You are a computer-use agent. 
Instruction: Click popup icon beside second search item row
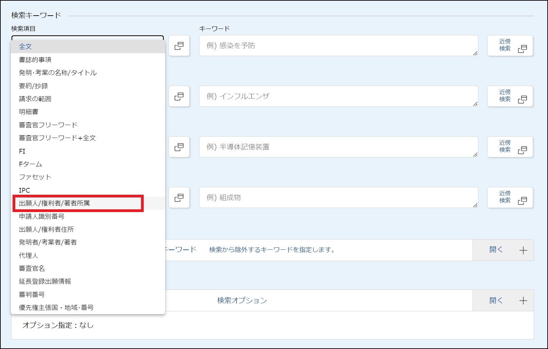point(179,97)
